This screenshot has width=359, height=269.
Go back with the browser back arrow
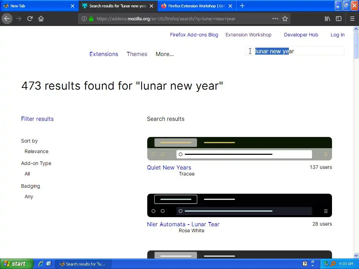(7, 19)
